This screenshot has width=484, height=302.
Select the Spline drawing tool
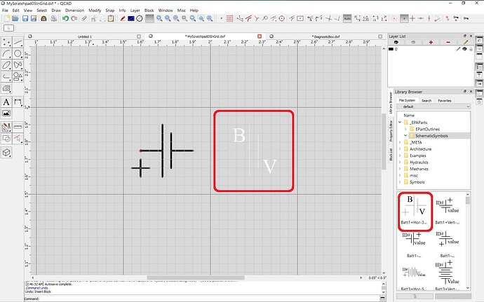[18, 65]
